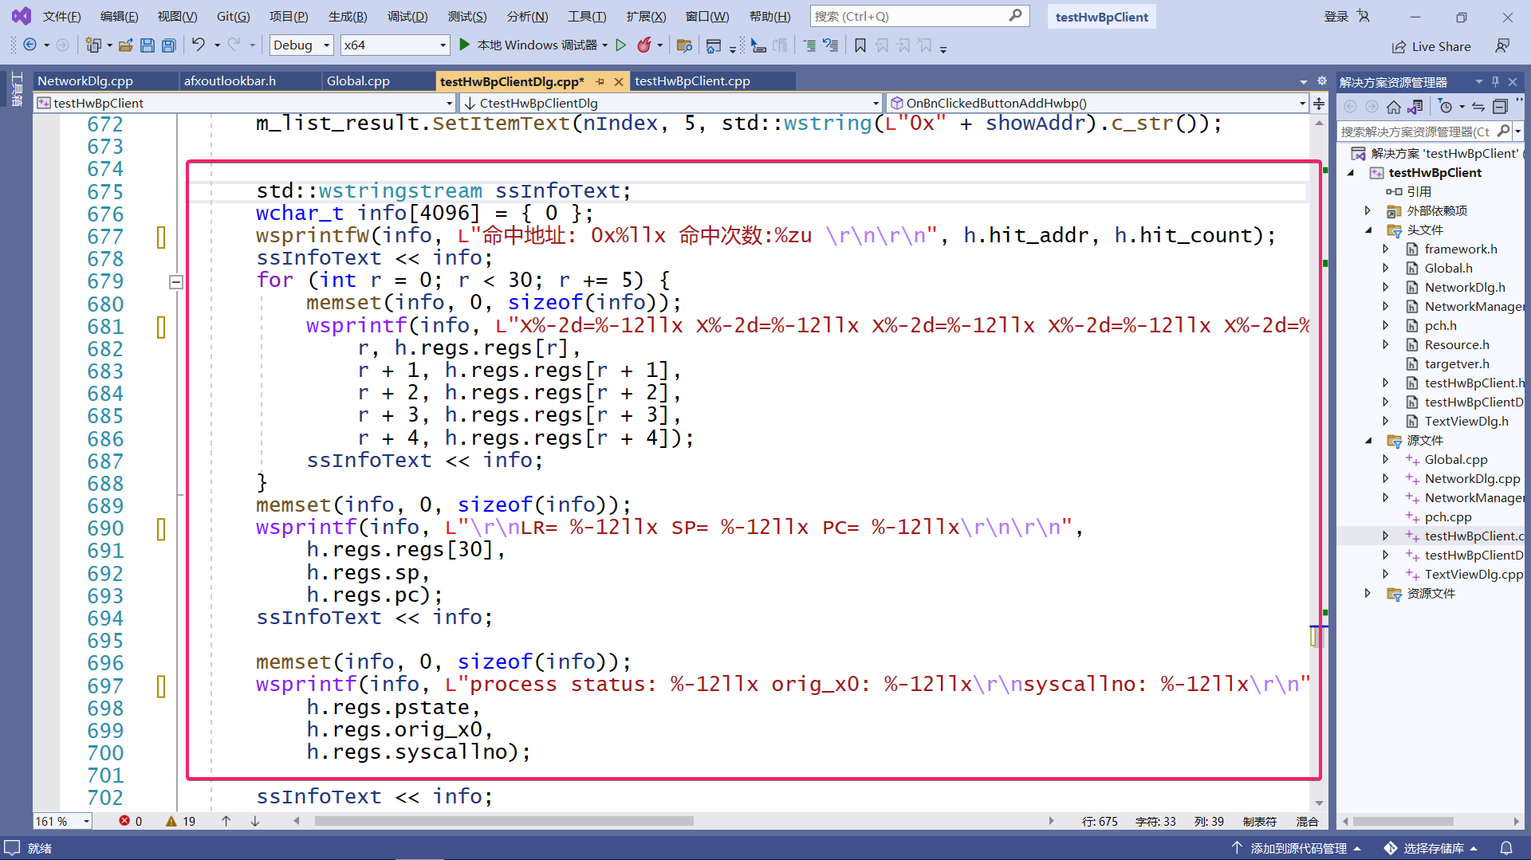Click 添加到源代码管理 in status bar
Screen dimensions: 1531x860
(x=1297, y=848)
